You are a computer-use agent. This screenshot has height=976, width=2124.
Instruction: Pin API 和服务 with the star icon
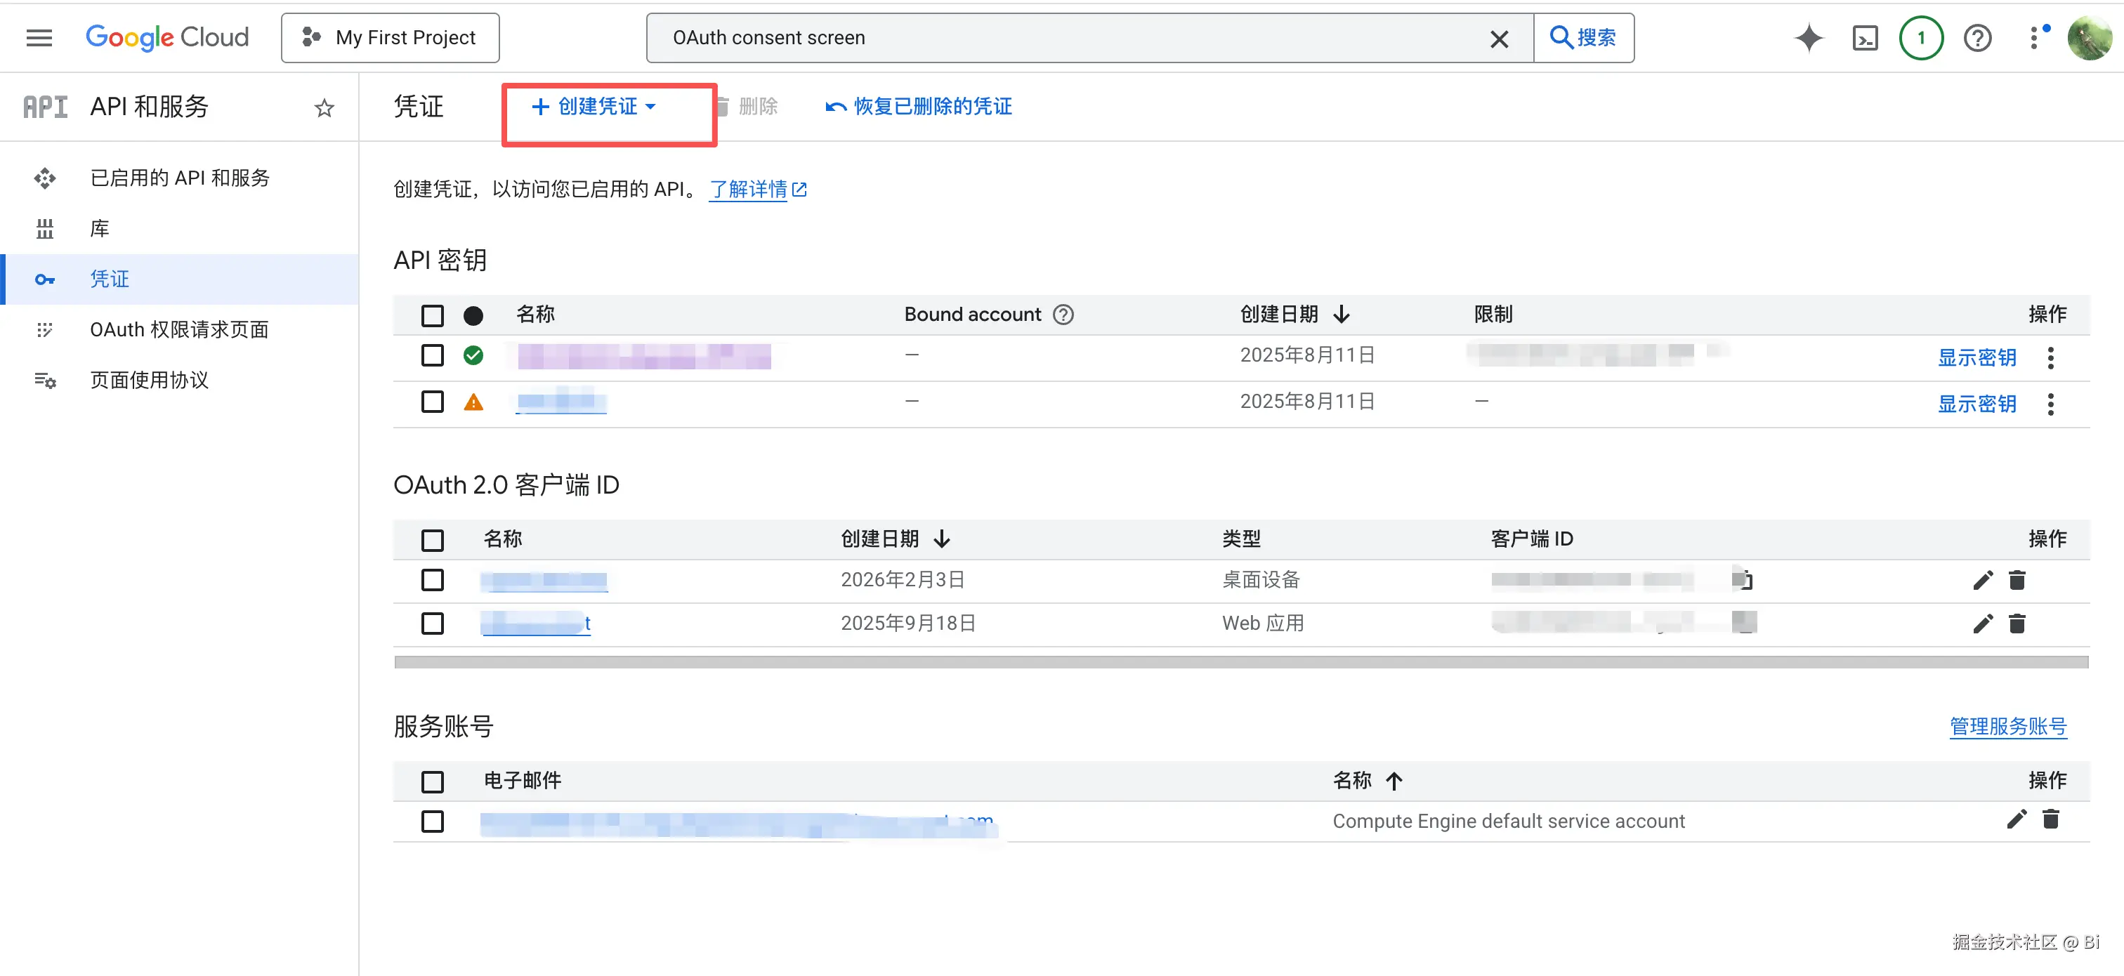pos(324,107)
